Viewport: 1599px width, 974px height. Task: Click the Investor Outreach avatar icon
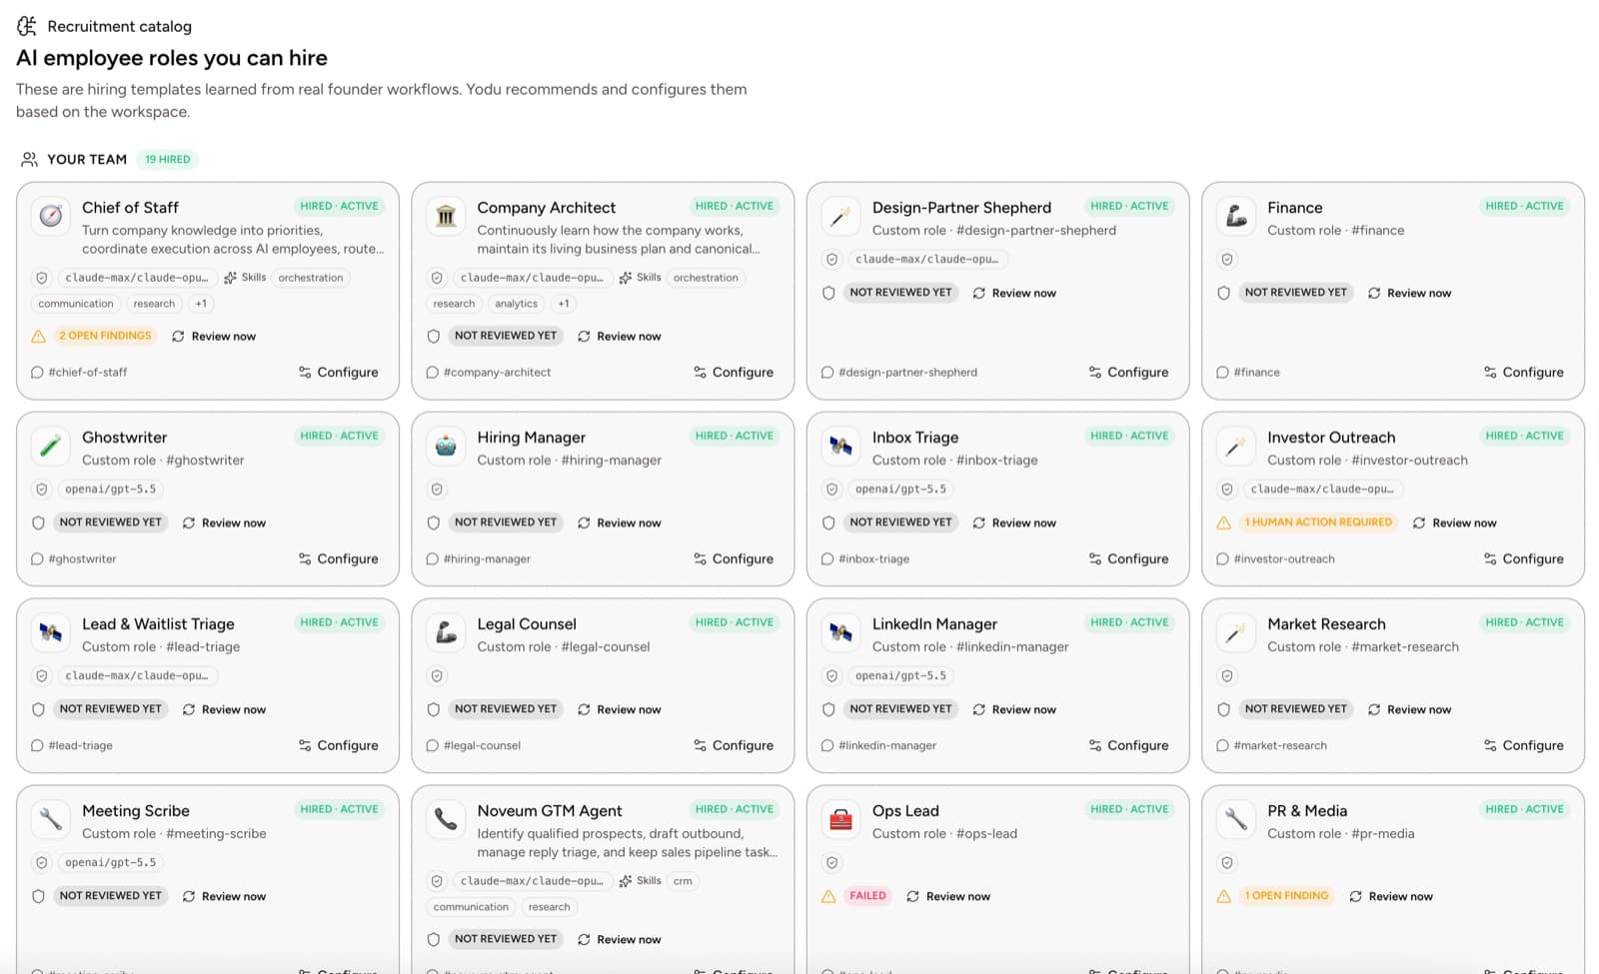point(1236,446)
